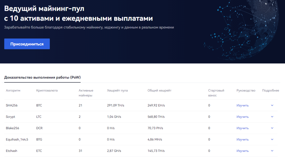The height and width of the screenshot is (161, 285).
Task: Click the Хешрейт пула column header
Action: point(117,90)
